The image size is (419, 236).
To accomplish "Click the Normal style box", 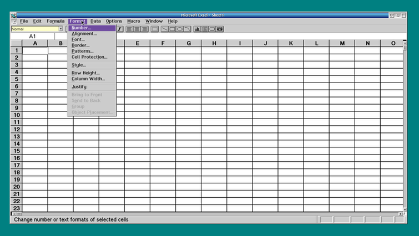I will click(x=35, y=29).
